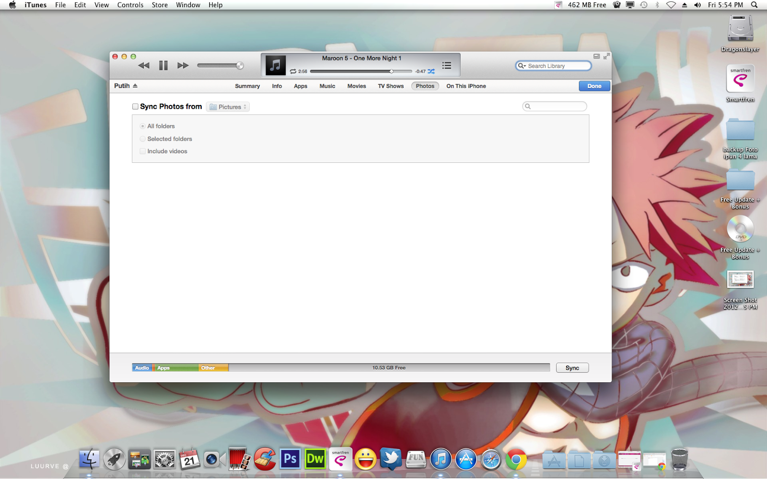Click the album artwork music note
767x479 pixels.
coord(276,65)
